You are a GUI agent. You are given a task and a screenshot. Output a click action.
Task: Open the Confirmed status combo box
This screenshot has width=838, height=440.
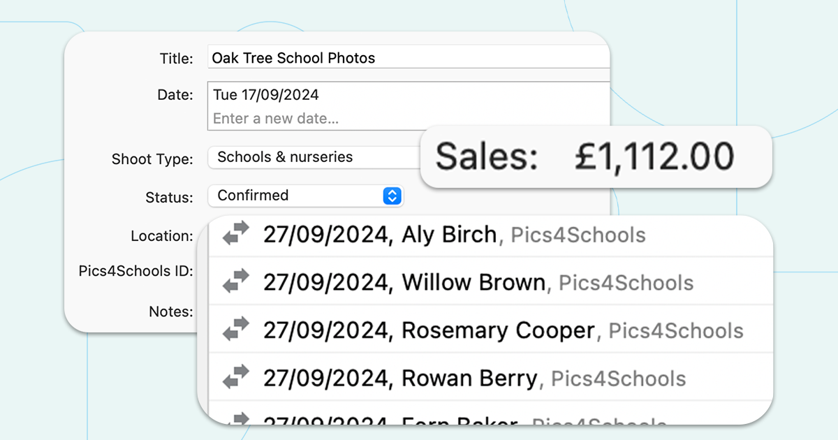tap(306, 196)
